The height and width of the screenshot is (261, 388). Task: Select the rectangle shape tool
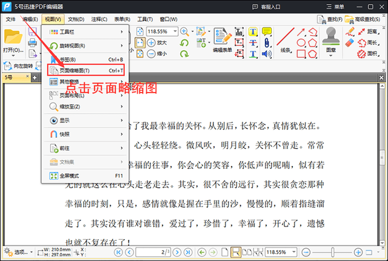tap(301, 54)
